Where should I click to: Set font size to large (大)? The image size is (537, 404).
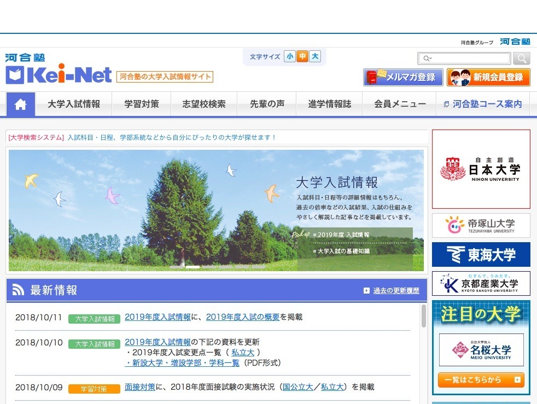314,56
